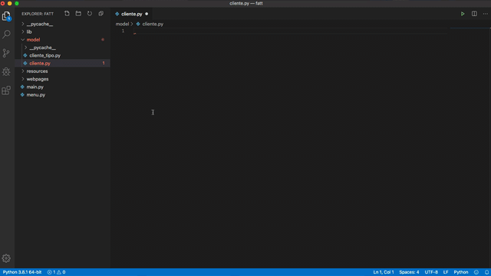491x276 pixels.
Task: Open the Source Control view icon
Action: [x=6, y=53]
